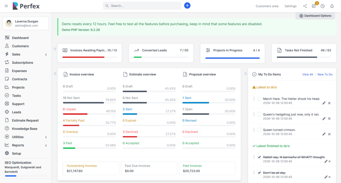Uncheck the 'Rabbit say' finished to-do
The width and height of the screenshot is (341, 183).
point(259,157)
